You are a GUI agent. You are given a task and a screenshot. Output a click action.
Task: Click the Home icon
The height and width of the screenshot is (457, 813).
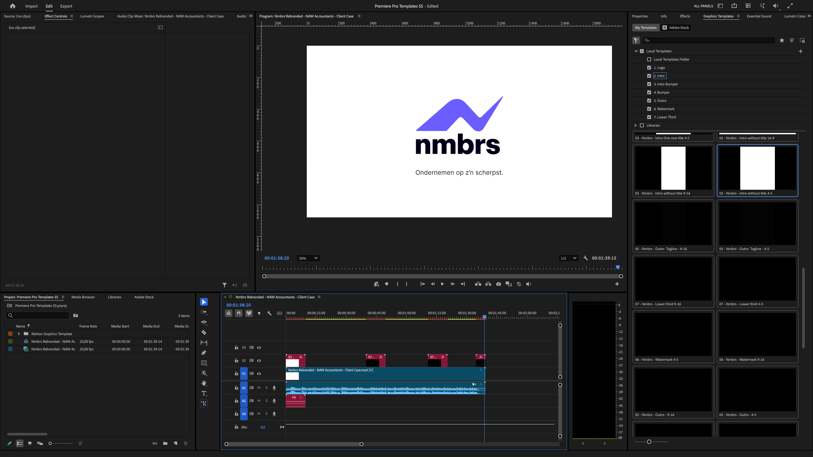click(x=13, y=6)
